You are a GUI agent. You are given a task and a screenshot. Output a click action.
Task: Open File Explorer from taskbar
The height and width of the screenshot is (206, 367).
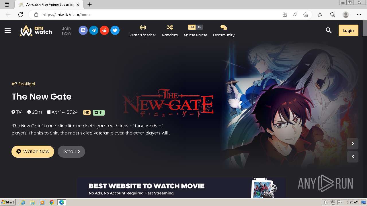32,202
